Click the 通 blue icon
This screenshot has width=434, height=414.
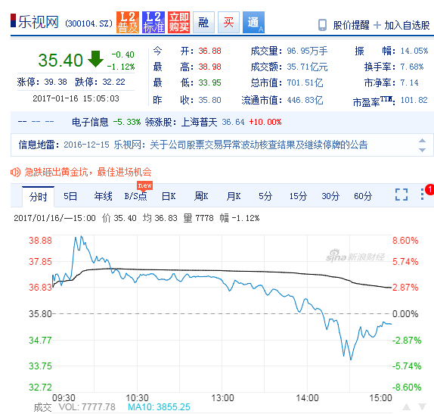[253, 23]
